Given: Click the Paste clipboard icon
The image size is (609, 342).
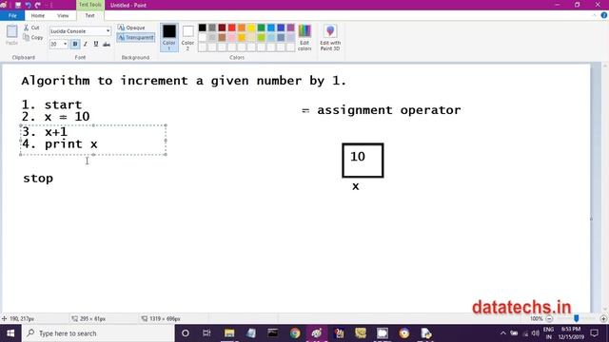Looking at the screenshot, I should click(11, 35).
